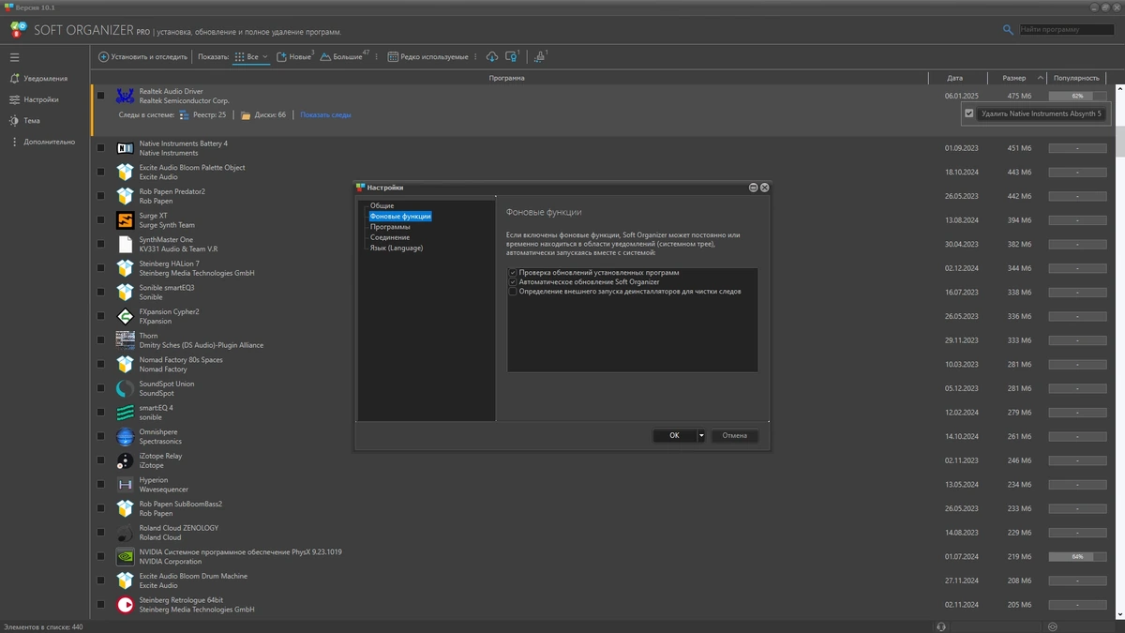Click the smart:EQ 4 icon
This screenshot has height=633, width=1125.
pyautogui.click(x=125, y=413)
